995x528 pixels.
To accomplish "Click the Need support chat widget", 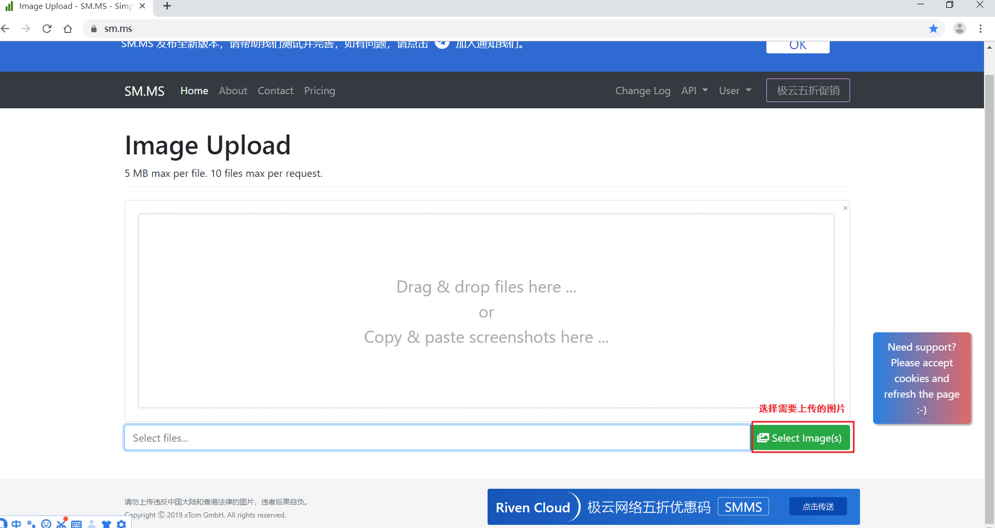I will coord(922,378).
